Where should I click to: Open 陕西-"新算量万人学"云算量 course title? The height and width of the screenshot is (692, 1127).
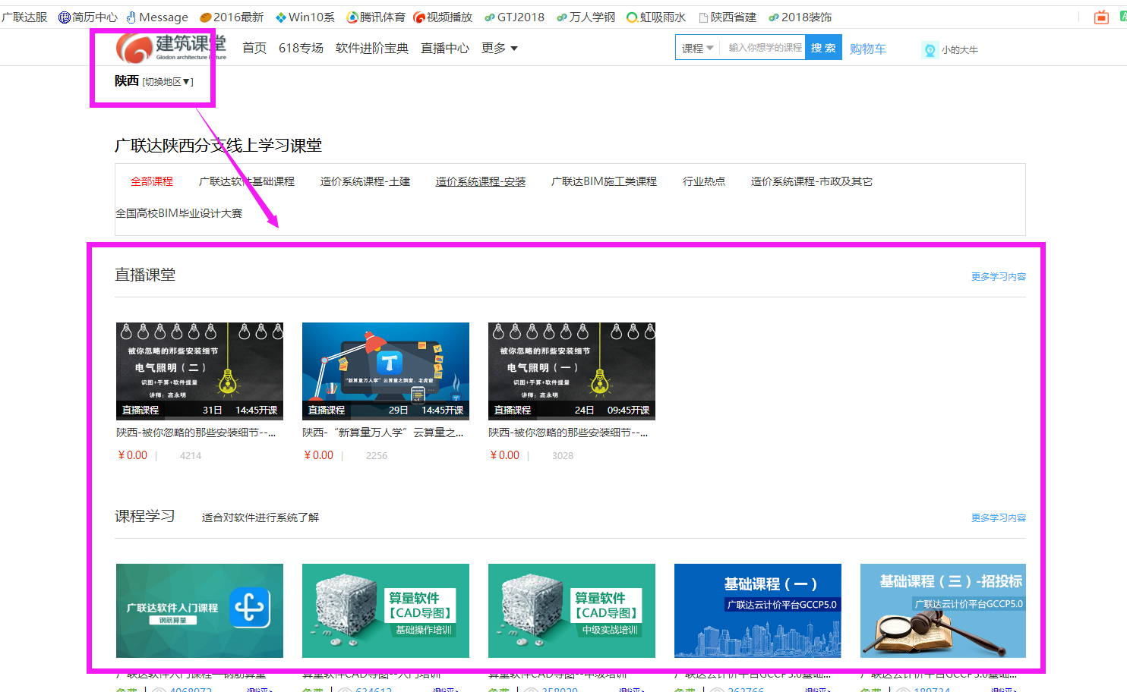pos(383,432)
